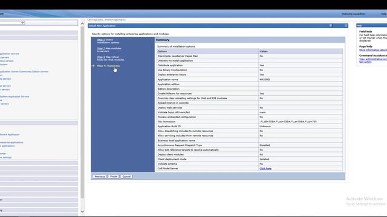
Task: Select Step 4 Summary in the wizard
Action: 108,66
